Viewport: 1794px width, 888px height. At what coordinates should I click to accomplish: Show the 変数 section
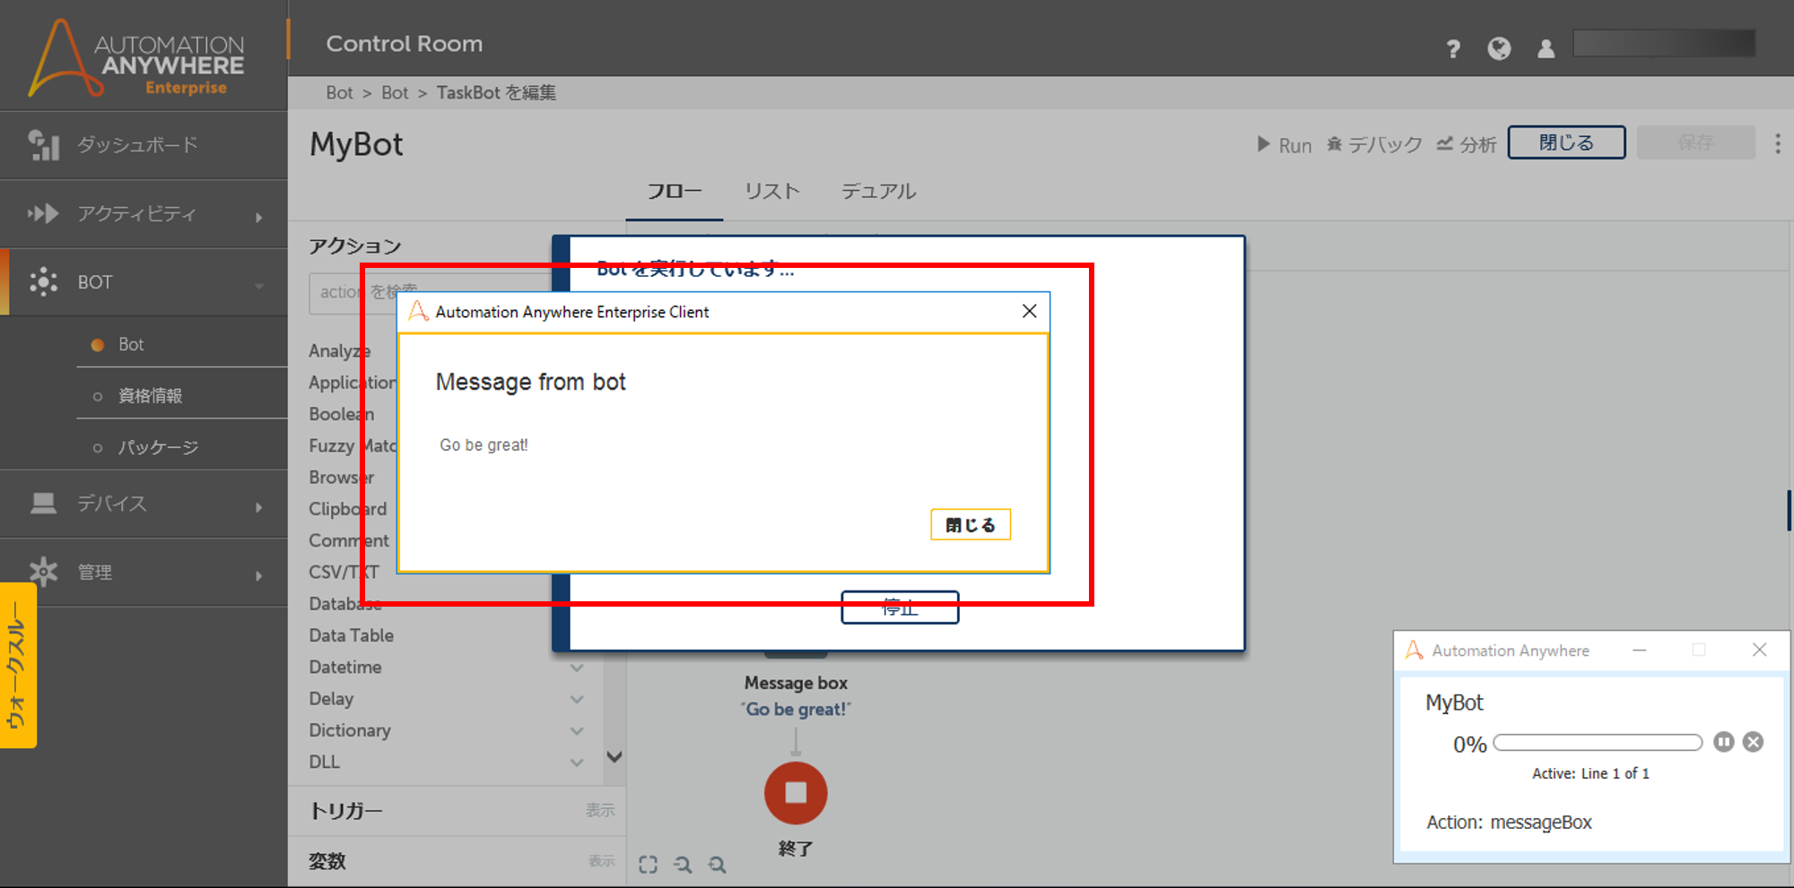coord(602,861)
